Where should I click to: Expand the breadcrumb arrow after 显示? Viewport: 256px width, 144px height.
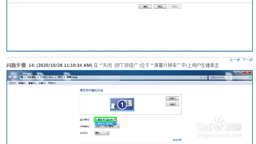click(64, 77)
